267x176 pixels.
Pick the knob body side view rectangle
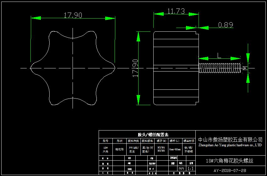[x=176, y=68]
